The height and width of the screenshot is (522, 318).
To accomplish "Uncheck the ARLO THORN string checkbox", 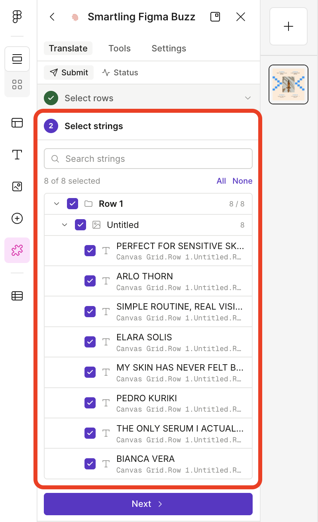I will point(90,281).
